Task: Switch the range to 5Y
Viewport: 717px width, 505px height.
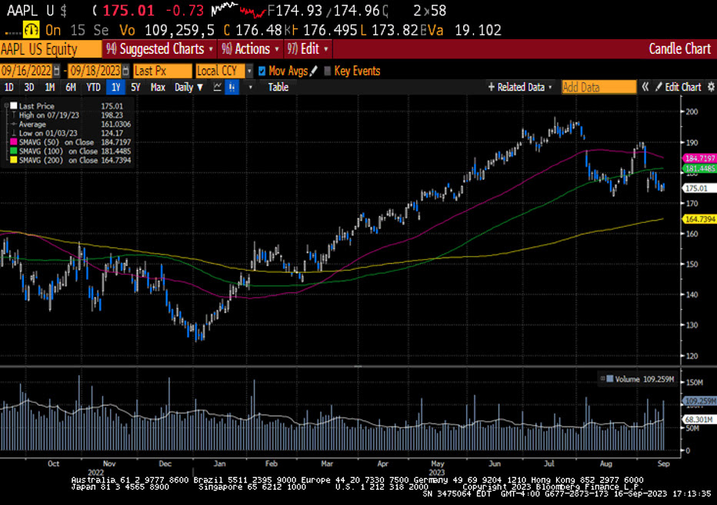Action: point(135,88)
